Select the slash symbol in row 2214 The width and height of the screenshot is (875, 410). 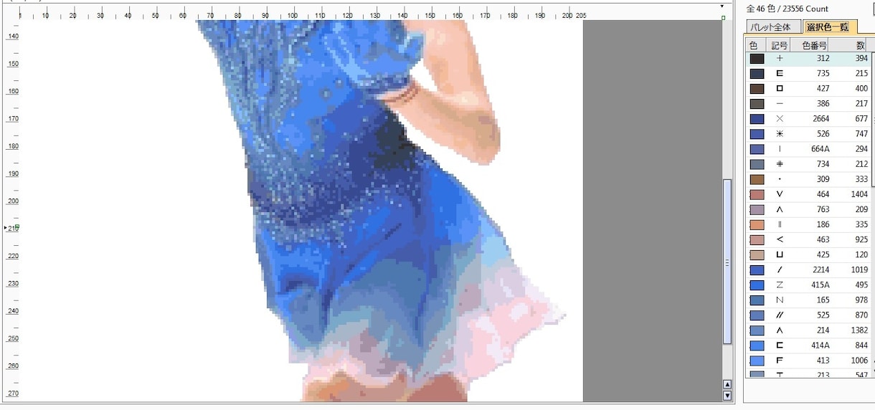[780, 270]
